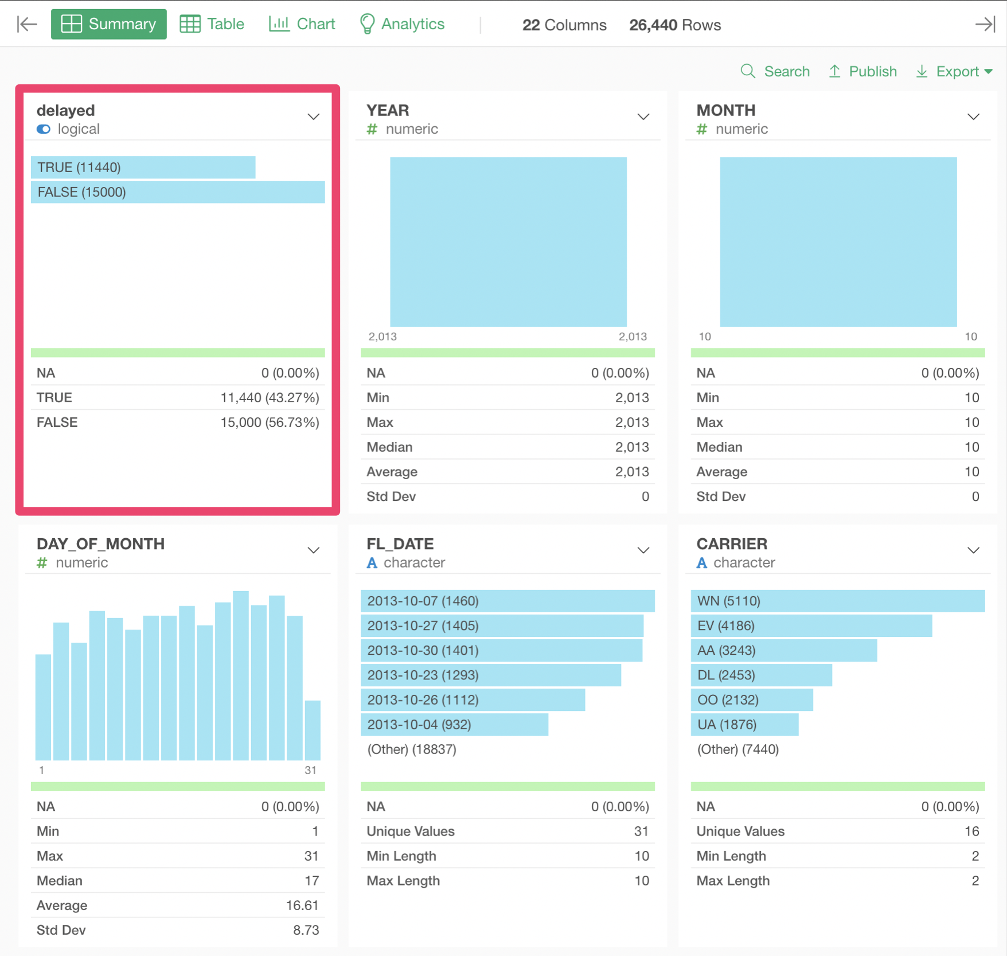This screenshot has width=1007, height=956.
Task: Click the collapse-left arrow icon
Action: click(x=27, y=24)
